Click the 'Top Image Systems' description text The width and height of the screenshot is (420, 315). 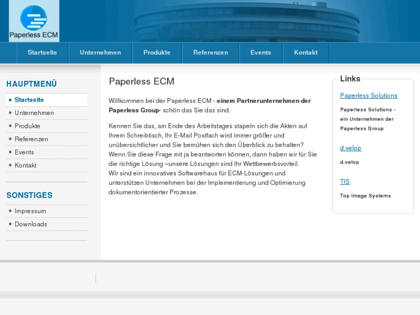coord(365,196)
